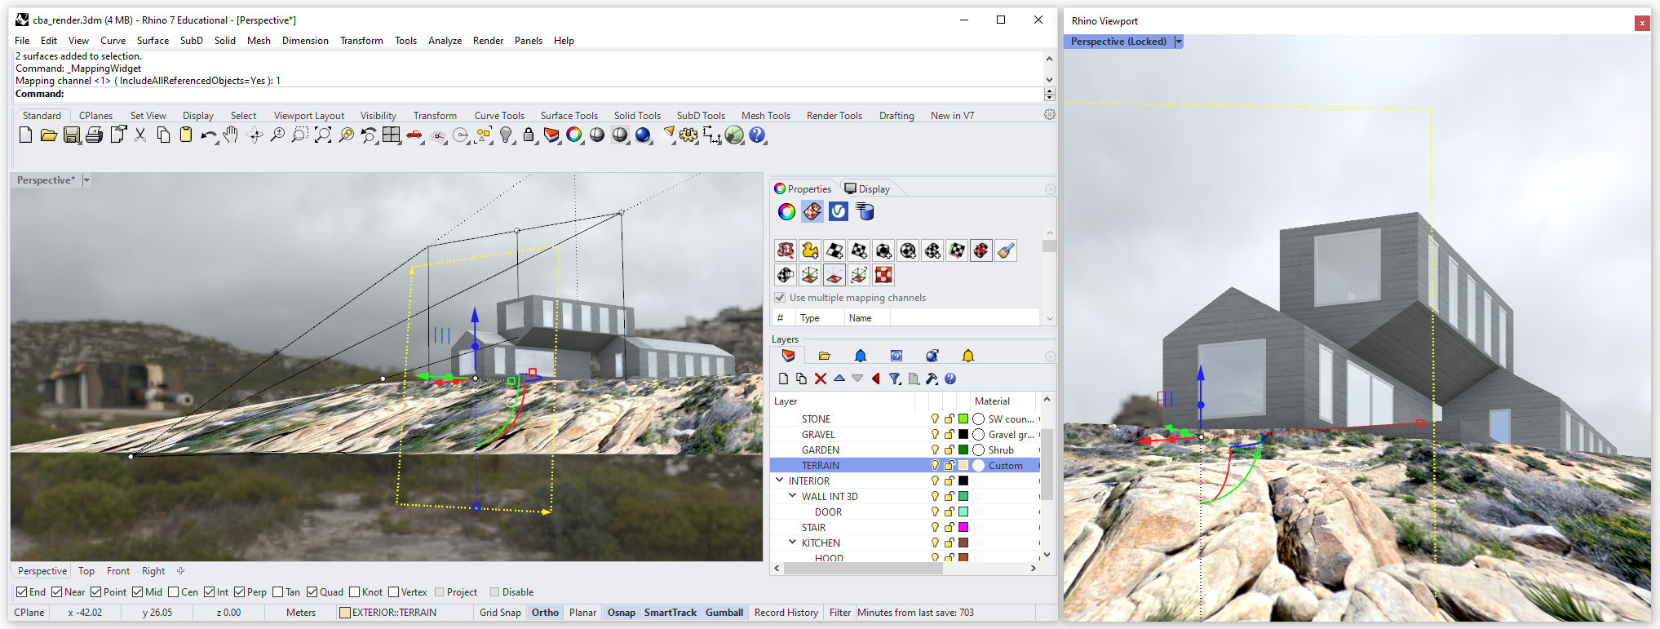The width and height of the screenshot is (1660, 629).
Task: Open the Texture Mapping properties page
Action: coord(812,212)
